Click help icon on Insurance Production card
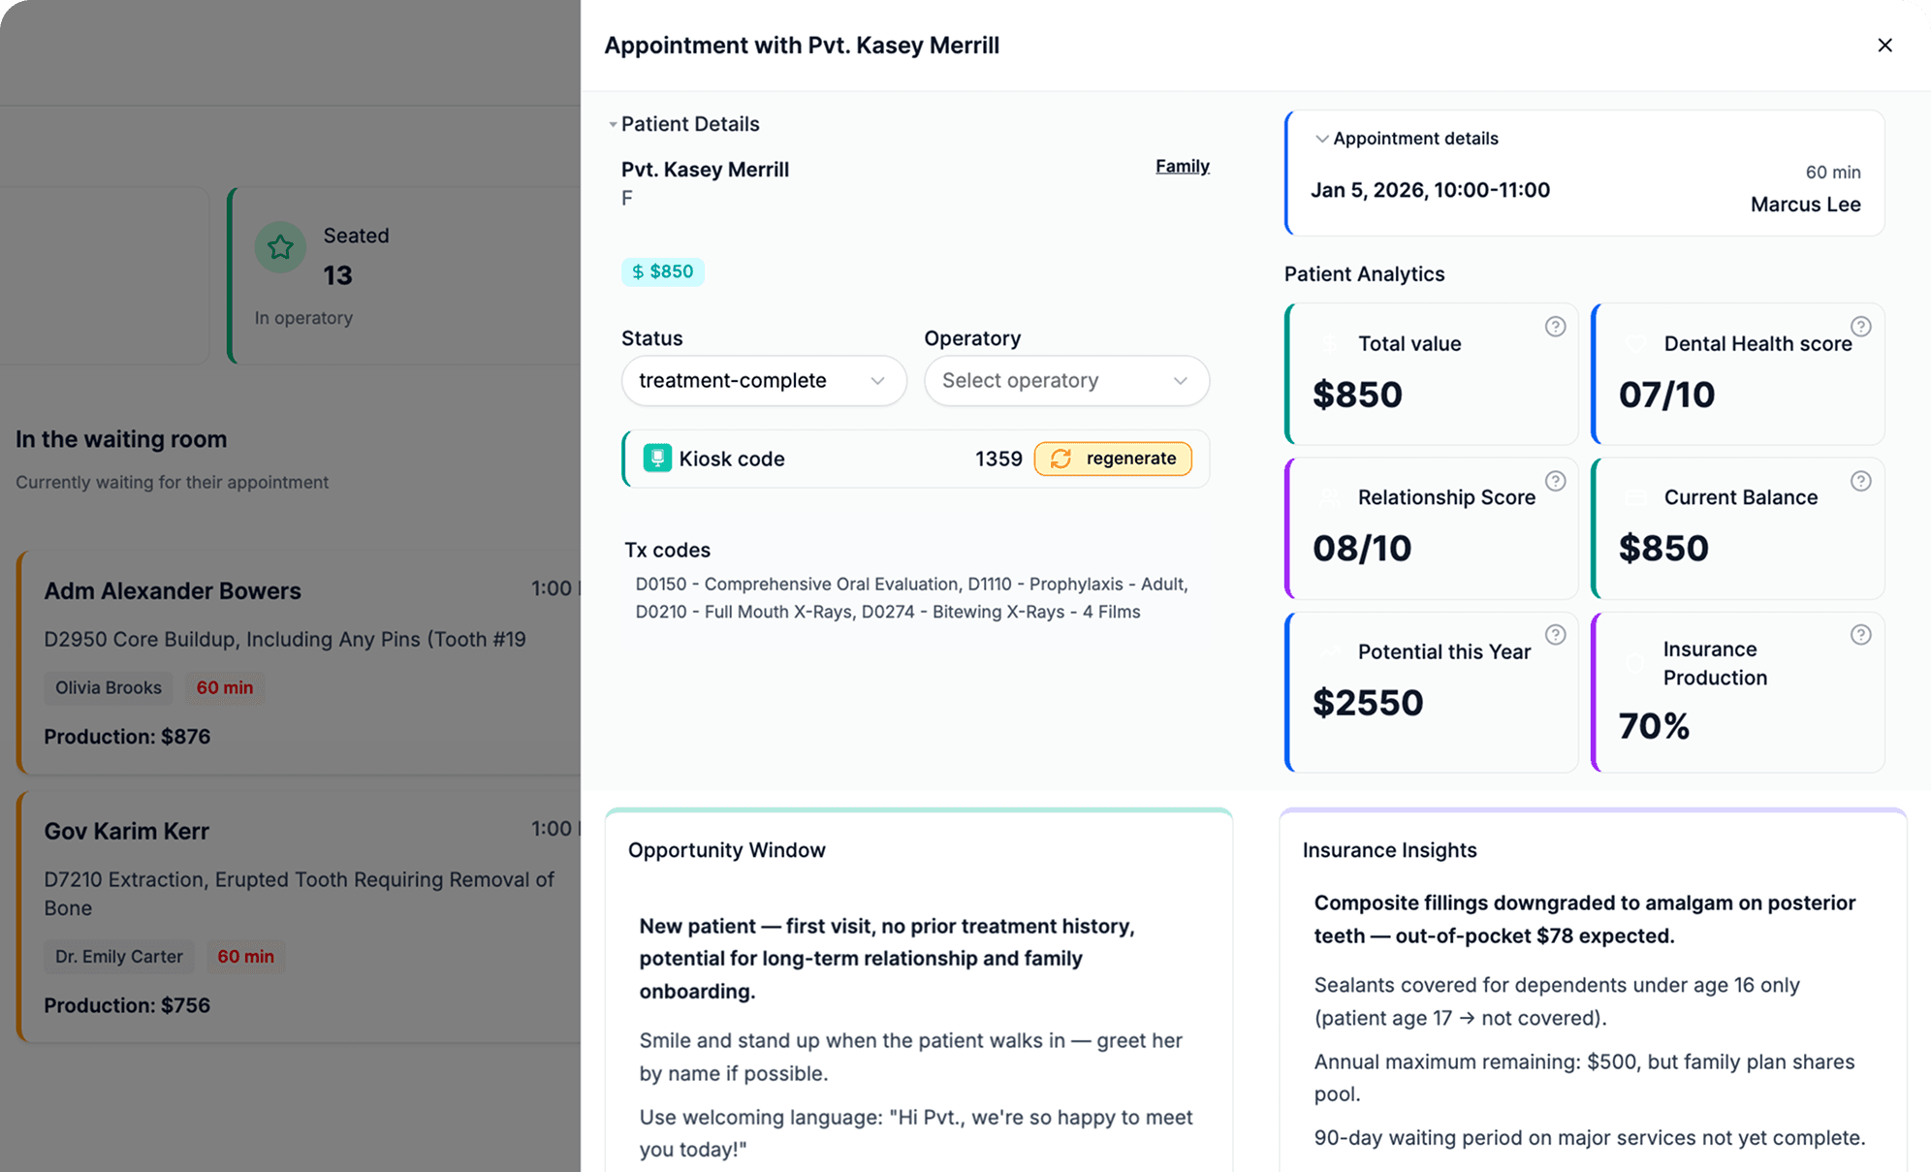Image resolution: width=1931 pixels, height=1172 pixels. point(1860,635)
